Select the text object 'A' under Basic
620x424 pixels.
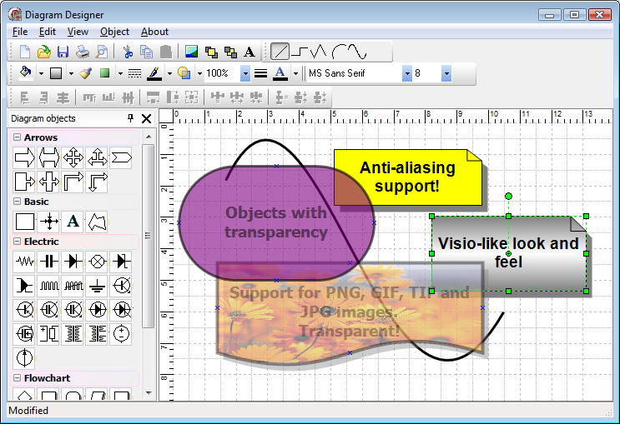73,221
